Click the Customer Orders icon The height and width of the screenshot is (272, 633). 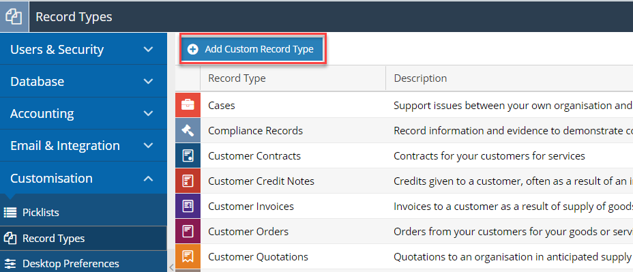[188, 231]
